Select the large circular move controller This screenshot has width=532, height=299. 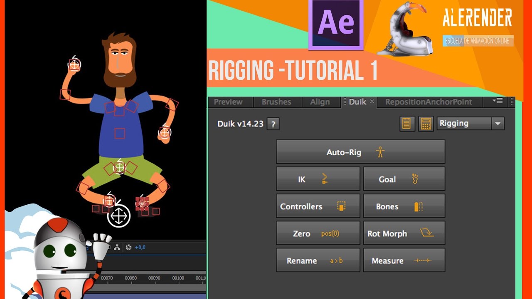point(119,216)
